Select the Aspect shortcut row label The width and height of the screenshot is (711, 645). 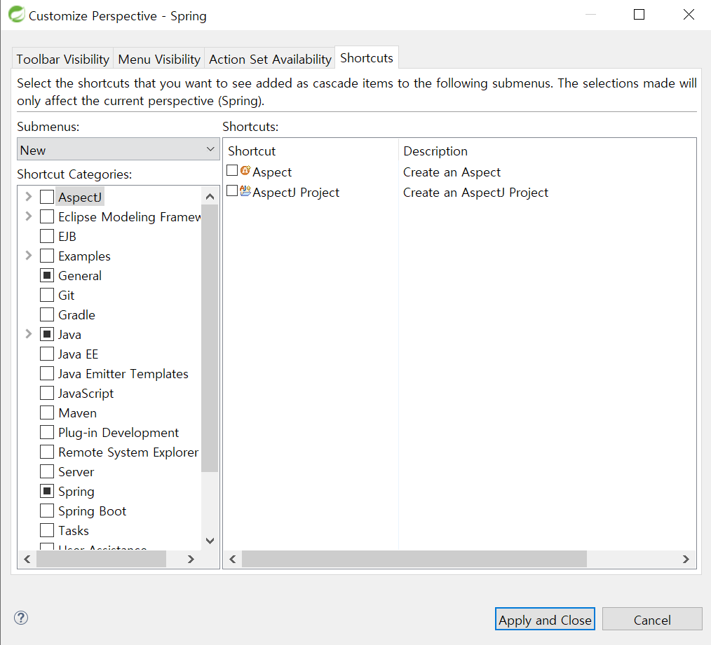coord(272,172)
